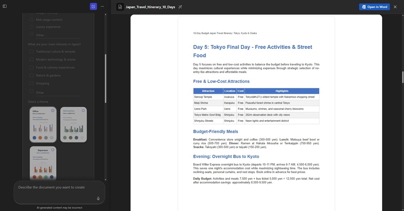Image resolution: width=404 pixels, height=211 pixels.
Task: Choose the Office theme thumbnail
Action: point(43,124)
